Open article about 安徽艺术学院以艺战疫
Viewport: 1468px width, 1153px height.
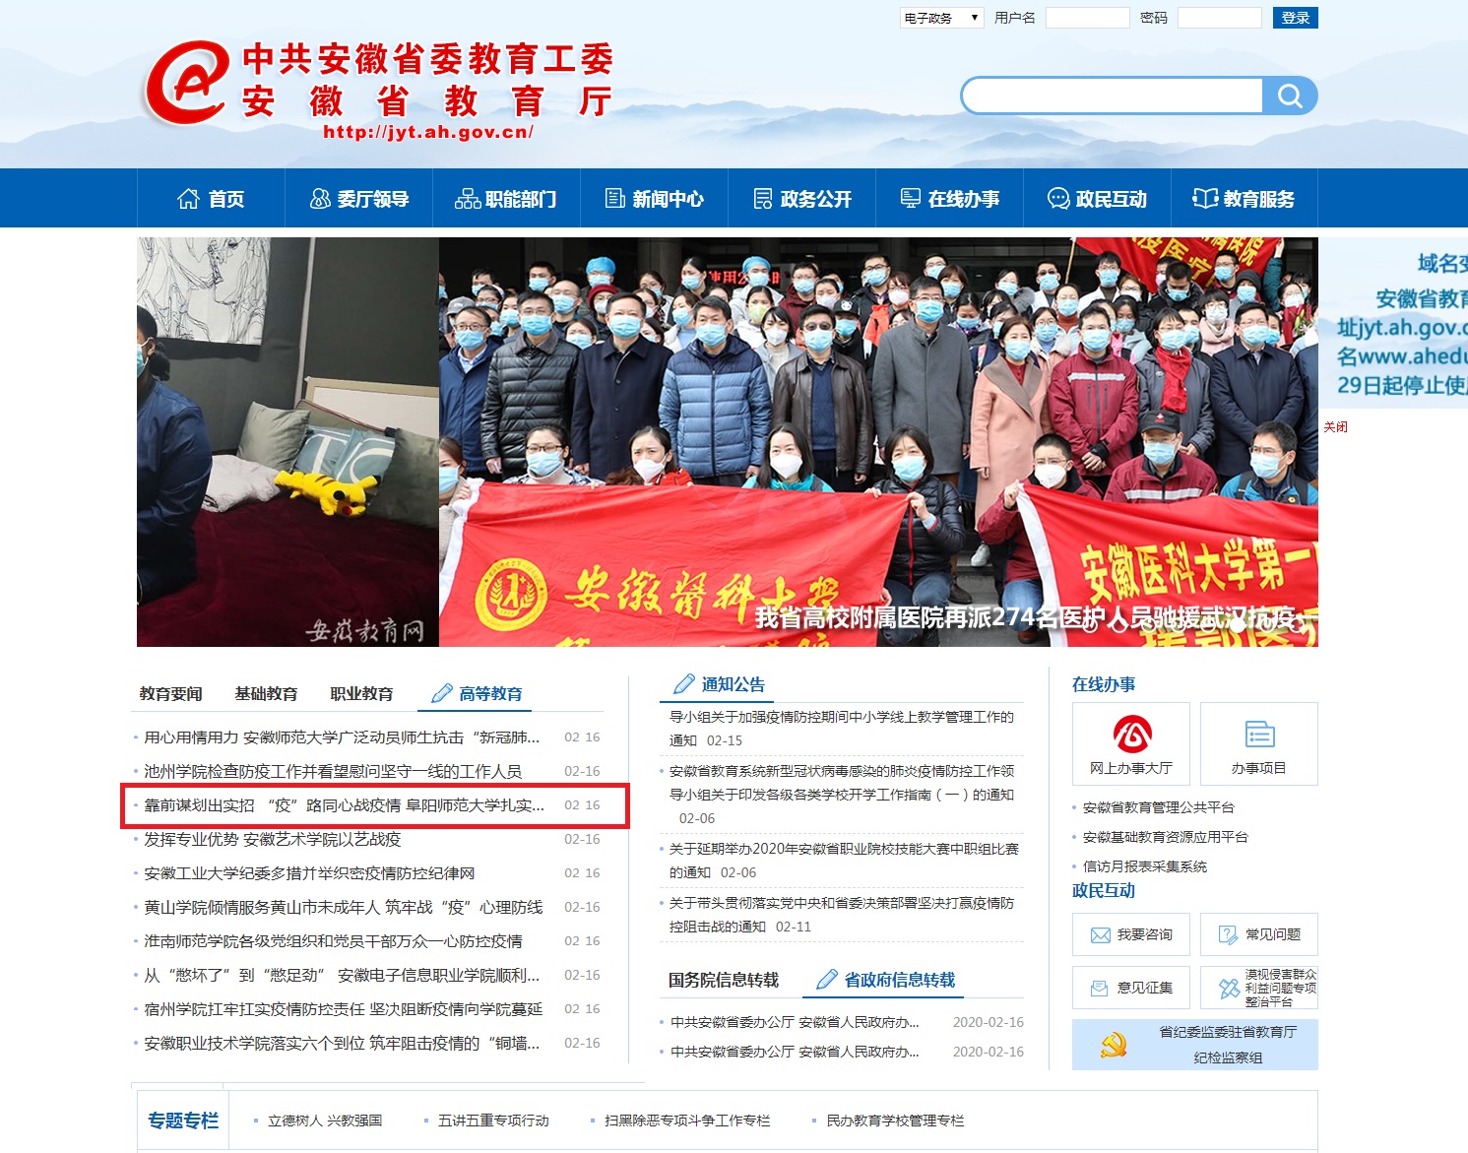273,839
